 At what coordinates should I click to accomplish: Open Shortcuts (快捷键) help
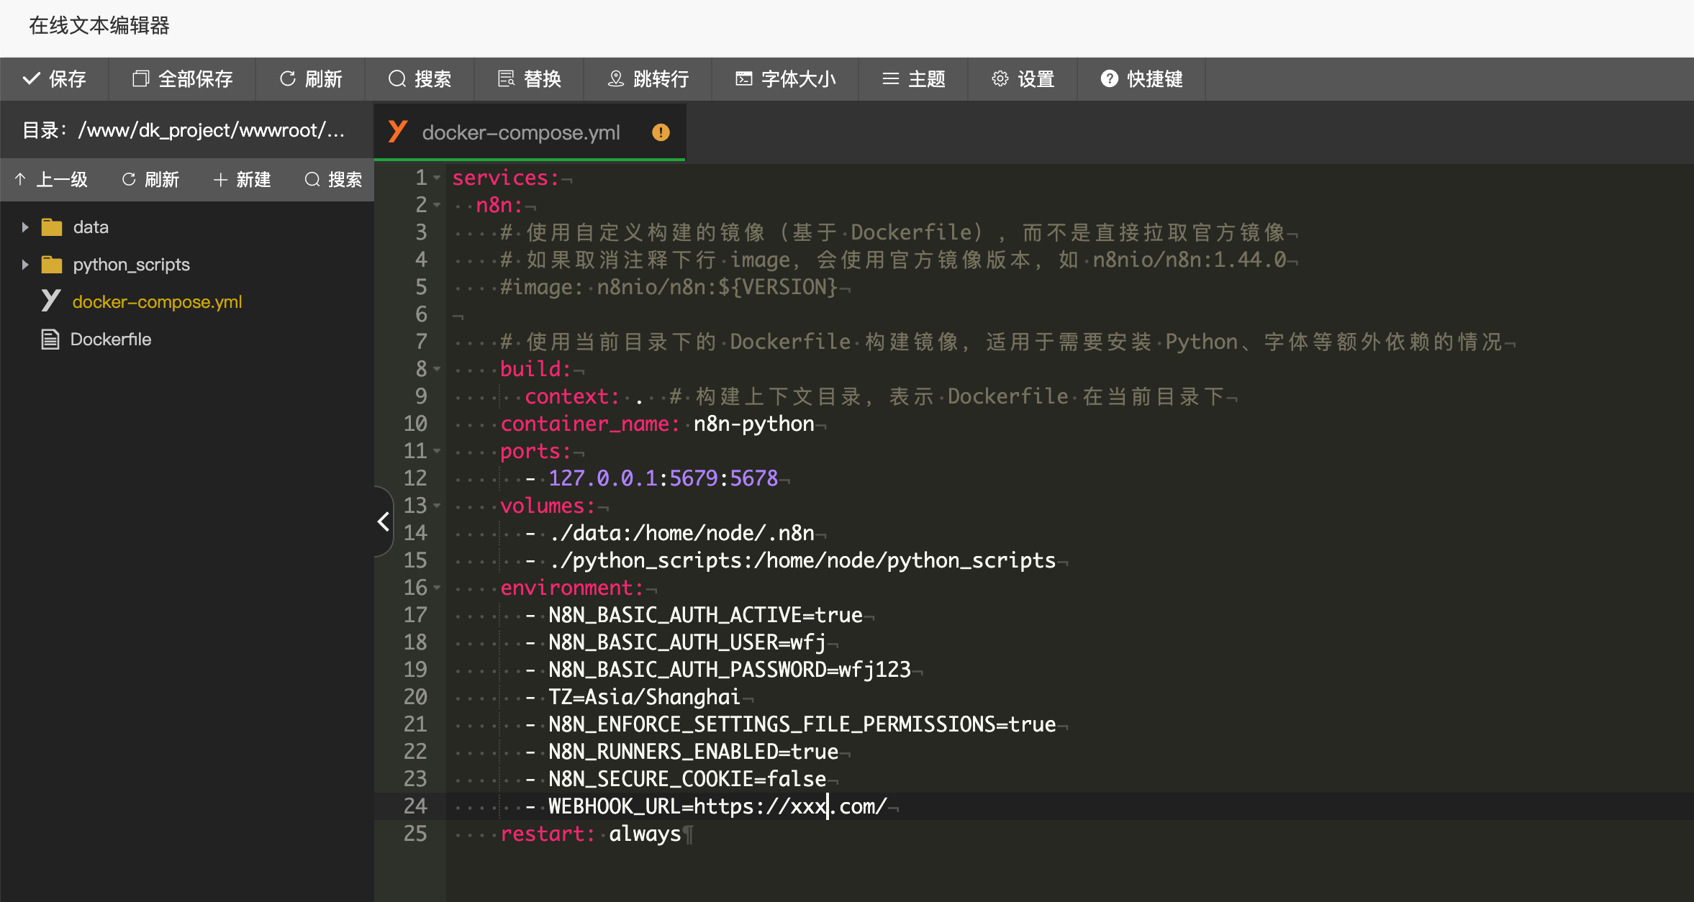[1141, 78]
